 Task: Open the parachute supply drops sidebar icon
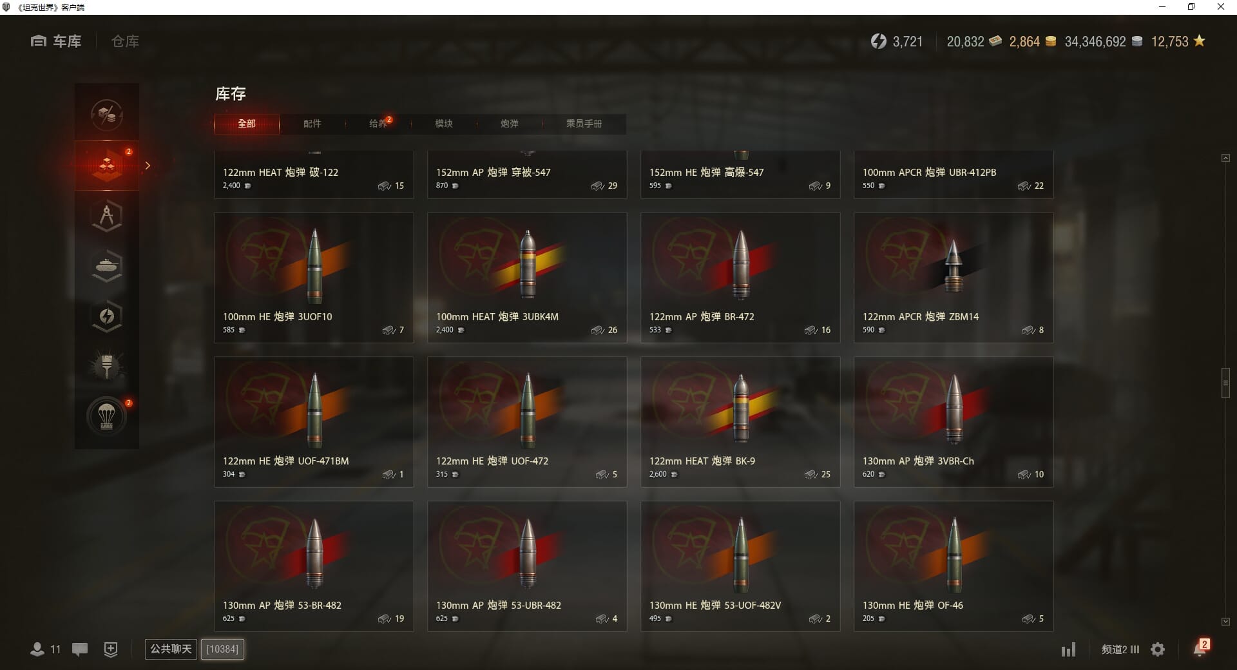tap(107, 417)
